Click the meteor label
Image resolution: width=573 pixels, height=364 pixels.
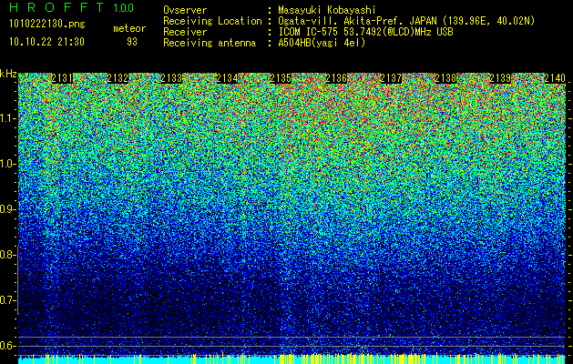tap(129, 28)
